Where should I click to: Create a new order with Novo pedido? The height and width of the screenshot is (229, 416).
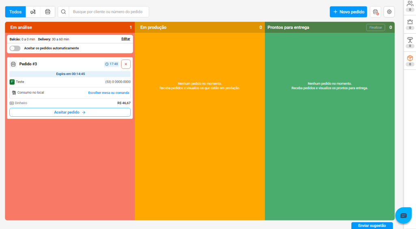348,12
